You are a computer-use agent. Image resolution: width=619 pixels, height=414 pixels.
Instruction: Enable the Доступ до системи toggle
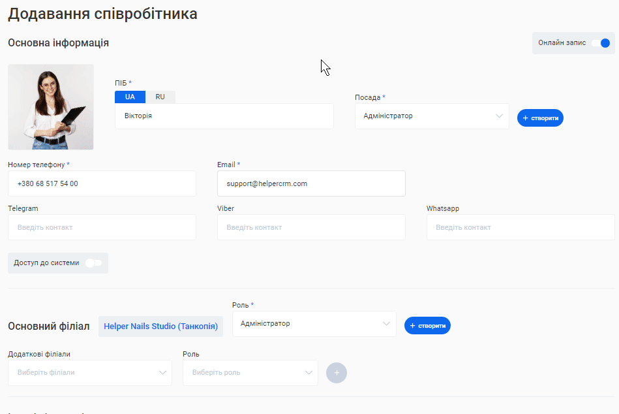pos(94,263)
